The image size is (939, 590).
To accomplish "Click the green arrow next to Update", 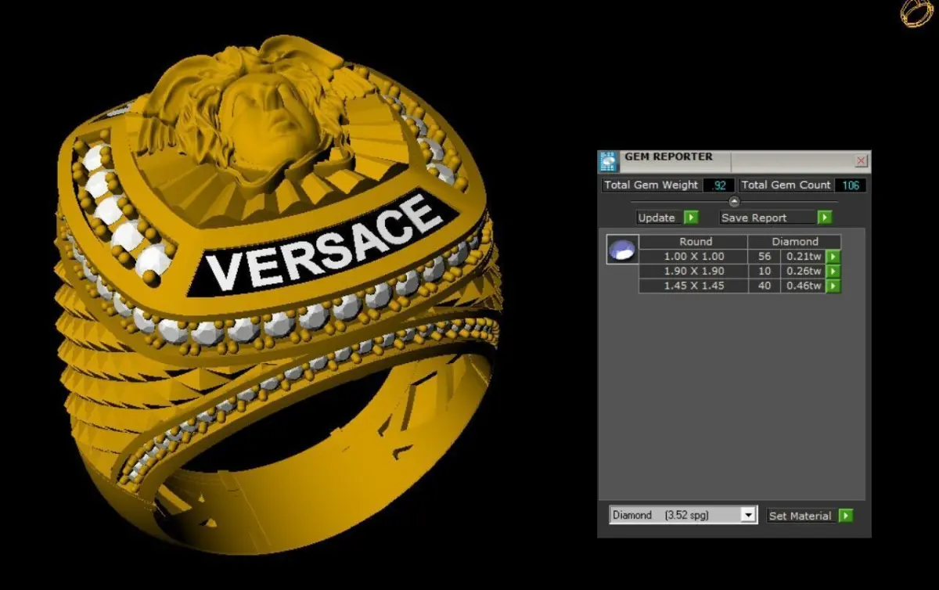I will click(690, 218).
